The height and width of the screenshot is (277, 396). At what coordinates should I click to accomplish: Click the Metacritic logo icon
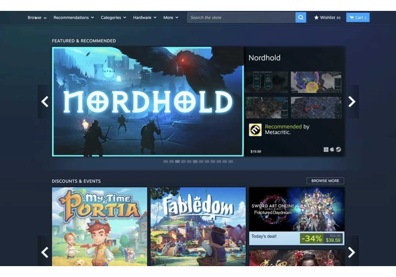point(255,130)
